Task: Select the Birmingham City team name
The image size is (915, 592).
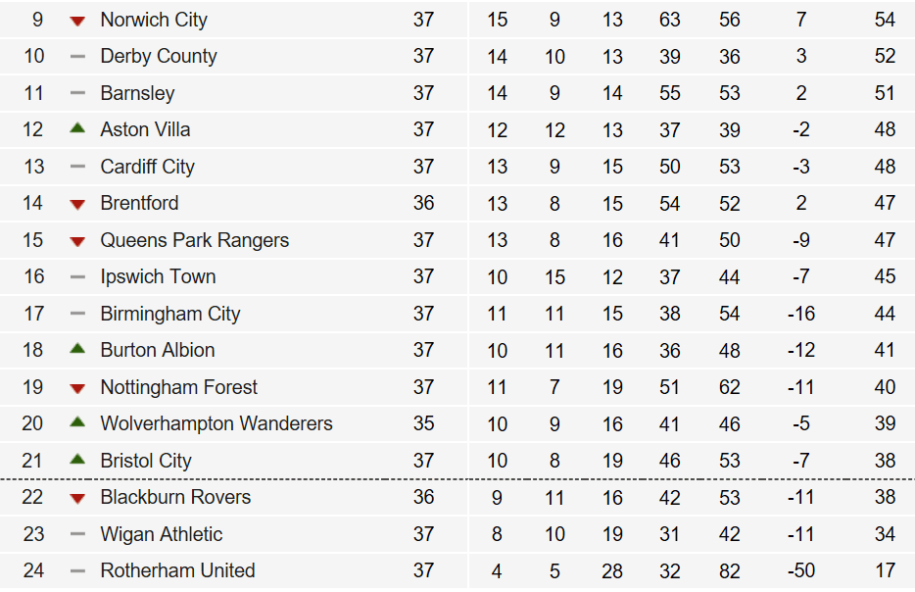Action: tap(169, 314)
